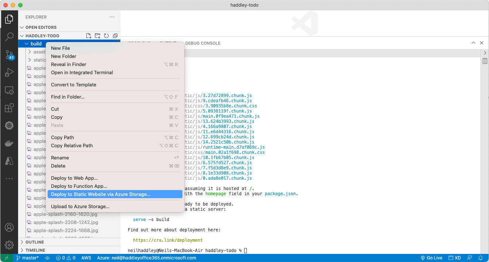Click the master branch in status bar
This screenshot has height=262, width=489.
coord(28,258)
